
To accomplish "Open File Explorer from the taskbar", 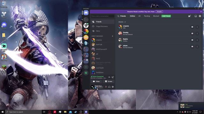I will click(65, 112).
